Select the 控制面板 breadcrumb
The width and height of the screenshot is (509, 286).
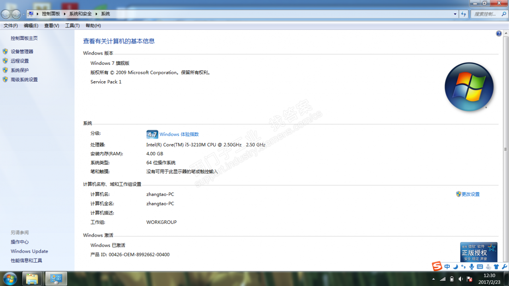tap(51, 14)
